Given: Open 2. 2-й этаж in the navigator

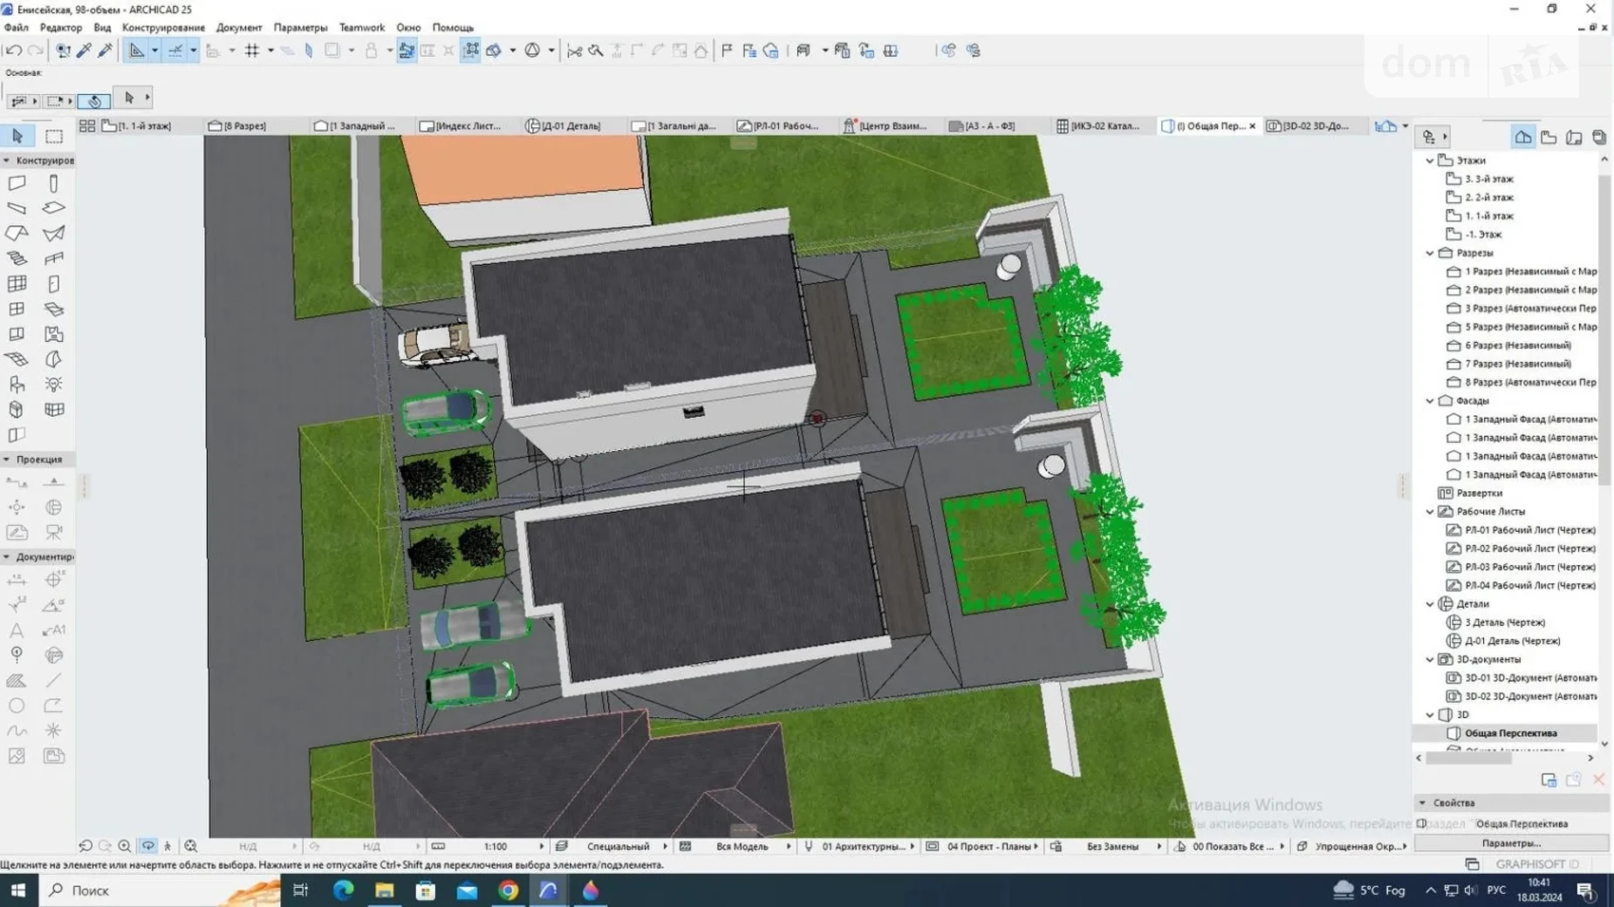Looking at the screenshot, I should [1488, 197].
